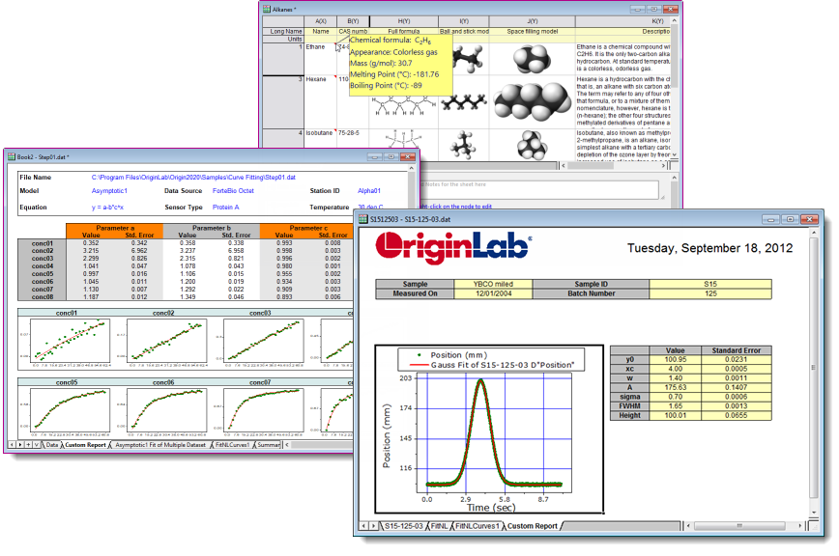Open FitNLCurves1 tab in S1512503 window
Screen dimensions: 839x556
tap(477, 526)
